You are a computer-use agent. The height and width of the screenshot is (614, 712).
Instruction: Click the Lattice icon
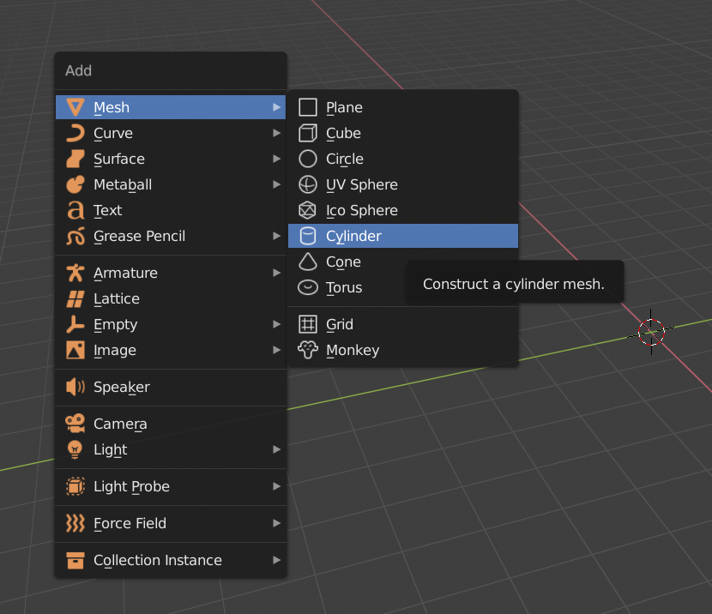[75, 298]
